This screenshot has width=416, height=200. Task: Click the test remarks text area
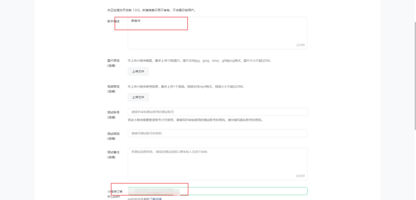pyautogui.click(x=217, y=164)
